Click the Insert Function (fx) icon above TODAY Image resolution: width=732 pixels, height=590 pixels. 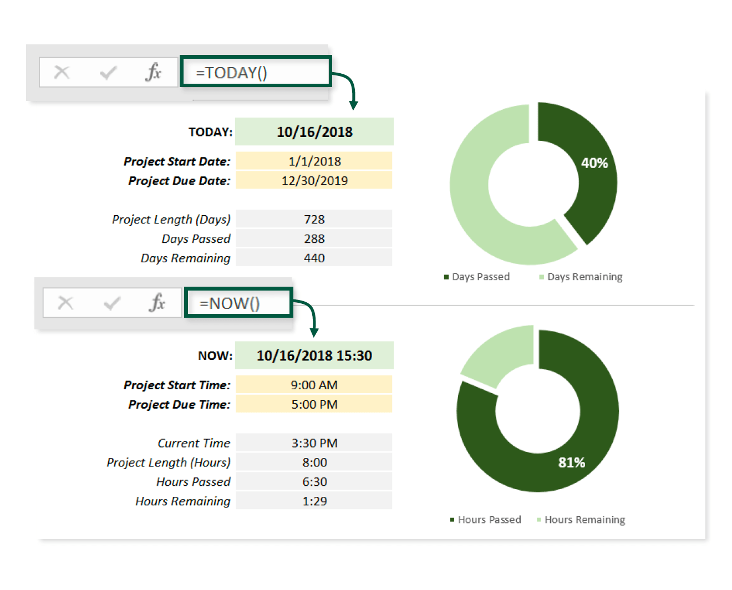pyautogui.click(x=154, y=72)
